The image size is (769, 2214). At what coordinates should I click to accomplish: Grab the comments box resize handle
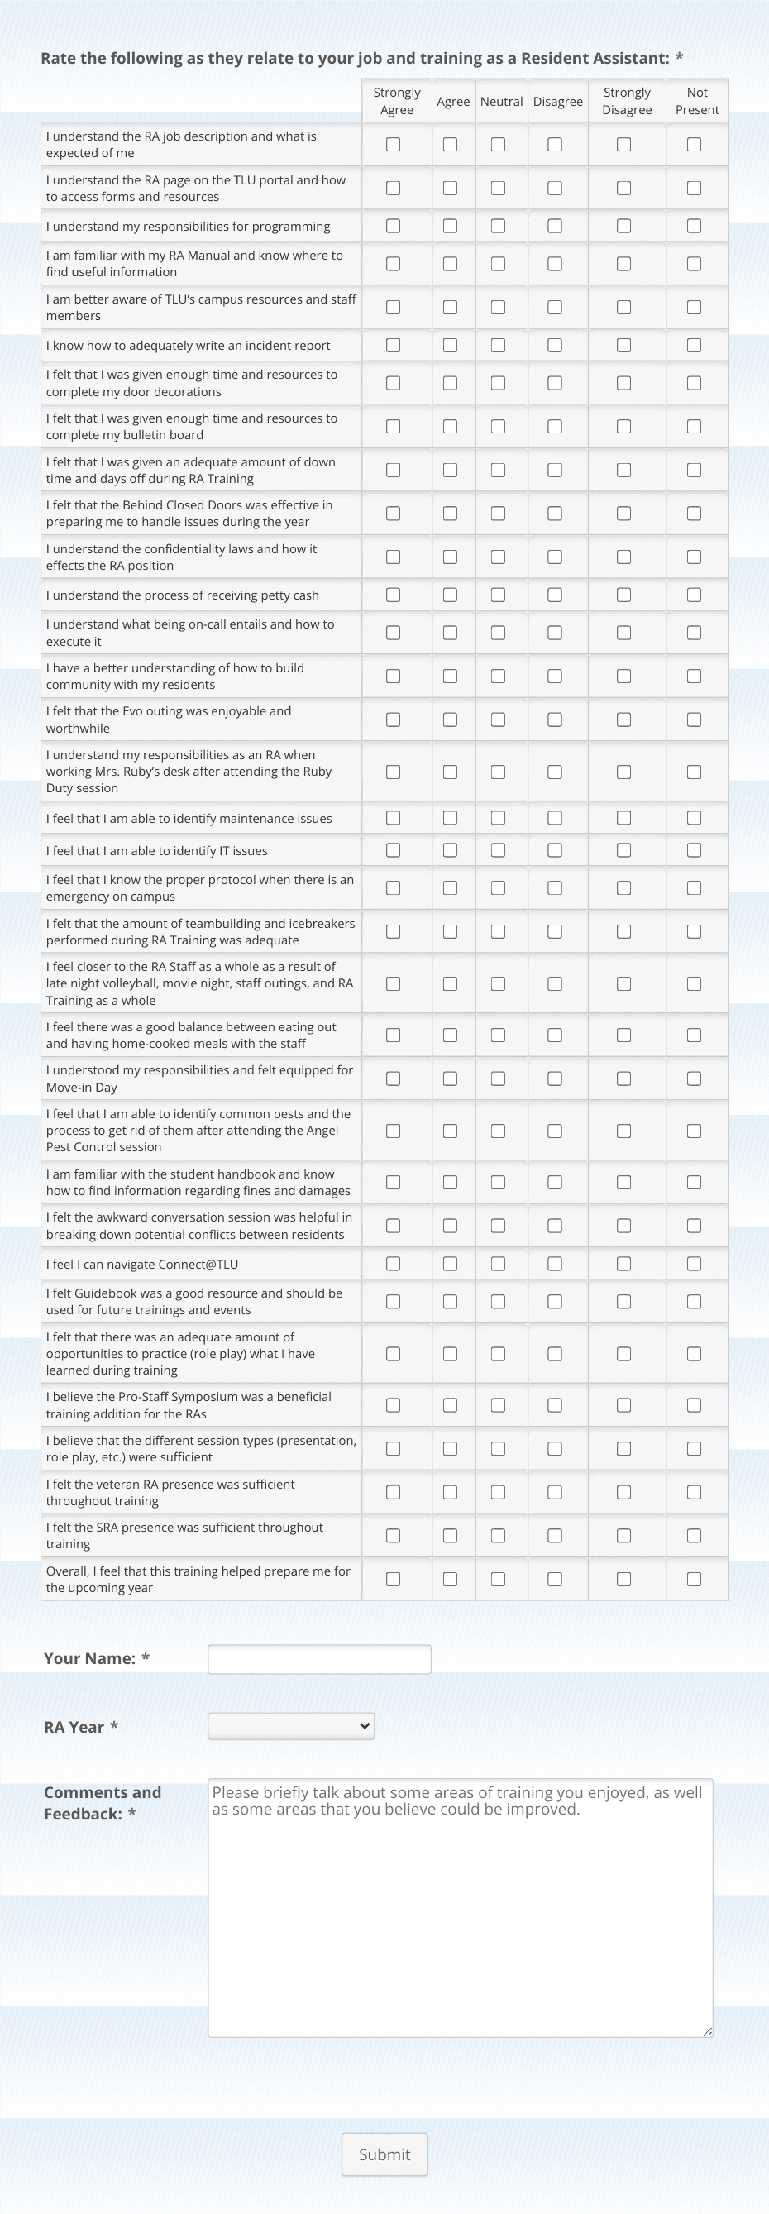[x=707, y=2031]
